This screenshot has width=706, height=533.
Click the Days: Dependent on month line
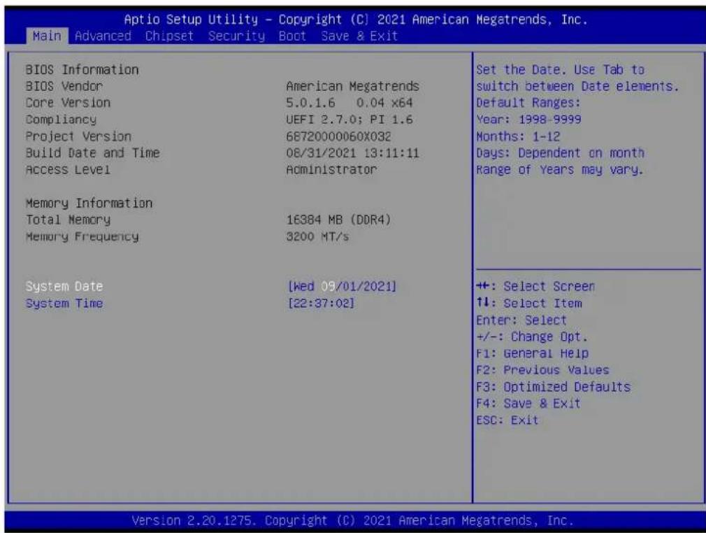tap(560, 152)
